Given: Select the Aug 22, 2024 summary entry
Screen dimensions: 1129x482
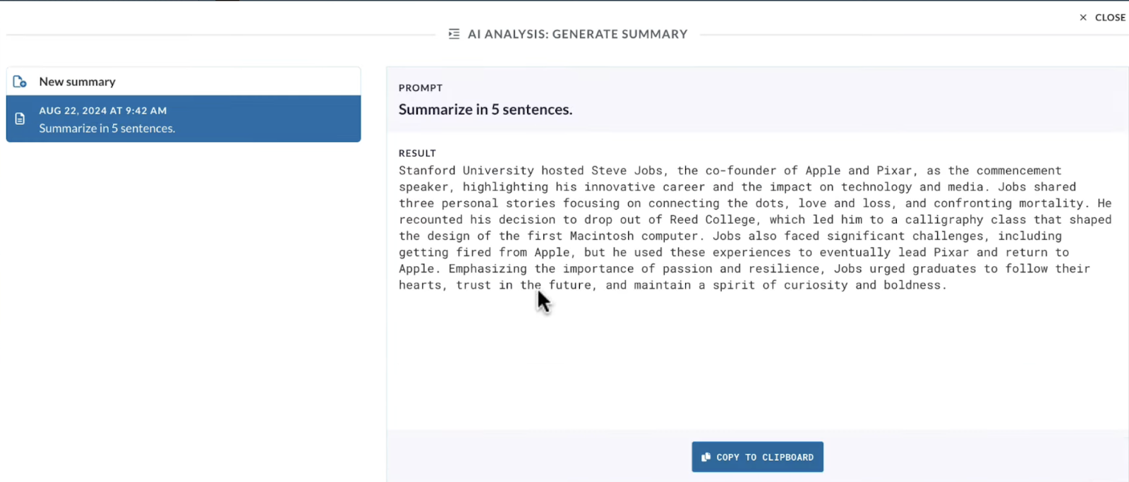Looking at the screenshot, I should [183, 119].
